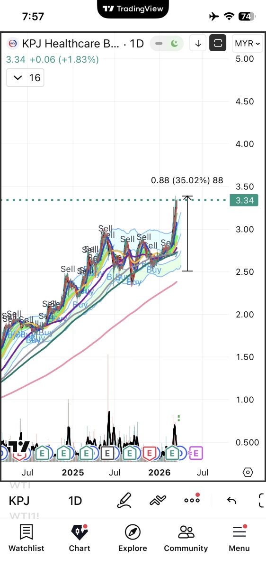Tap the airplane mode status icon
The image size is (266, 578).
click(x=214, y=17)
